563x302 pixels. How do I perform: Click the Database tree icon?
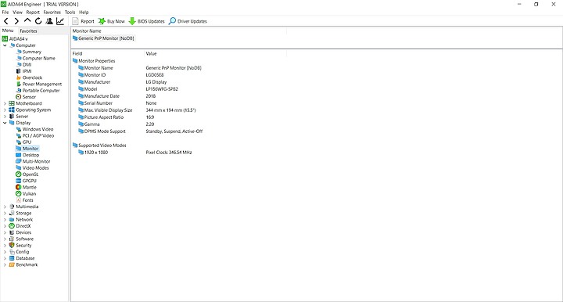pyautogui.click(x=12, y=258)
